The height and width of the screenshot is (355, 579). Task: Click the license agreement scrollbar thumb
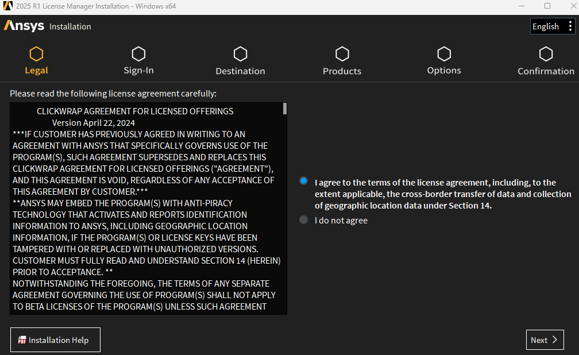point(285,109)
